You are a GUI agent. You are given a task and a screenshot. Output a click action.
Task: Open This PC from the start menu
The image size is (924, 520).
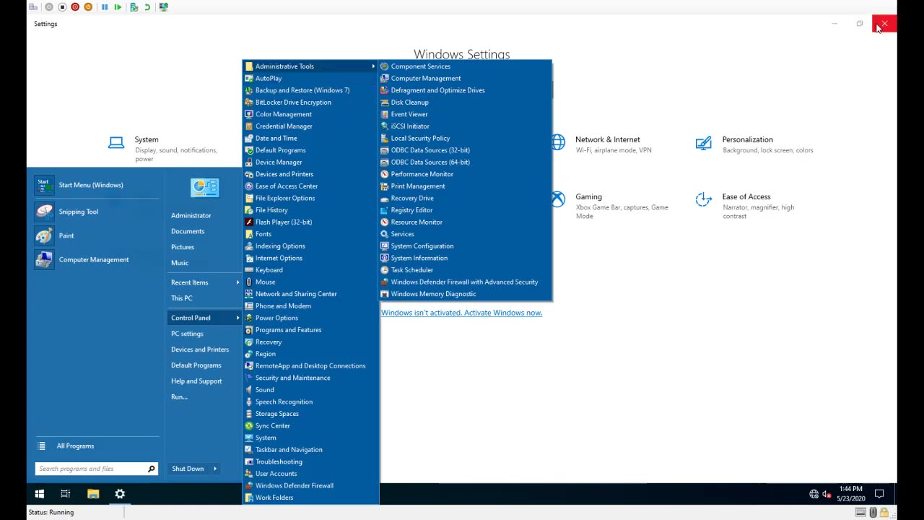(181, 298)
